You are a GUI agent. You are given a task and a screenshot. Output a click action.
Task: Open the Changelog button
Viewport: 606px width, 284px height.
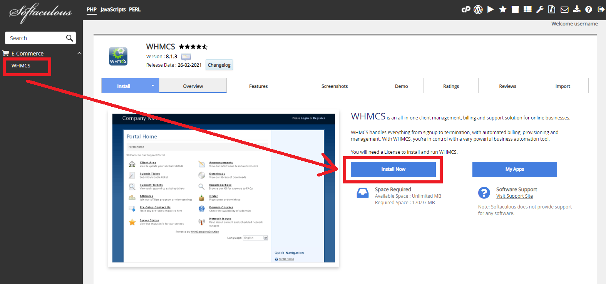click(x=219, y=65)
